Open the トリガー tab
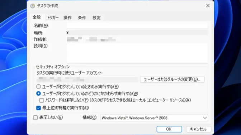The width and height of the screenshot is (241, 135). pos(53,18)
